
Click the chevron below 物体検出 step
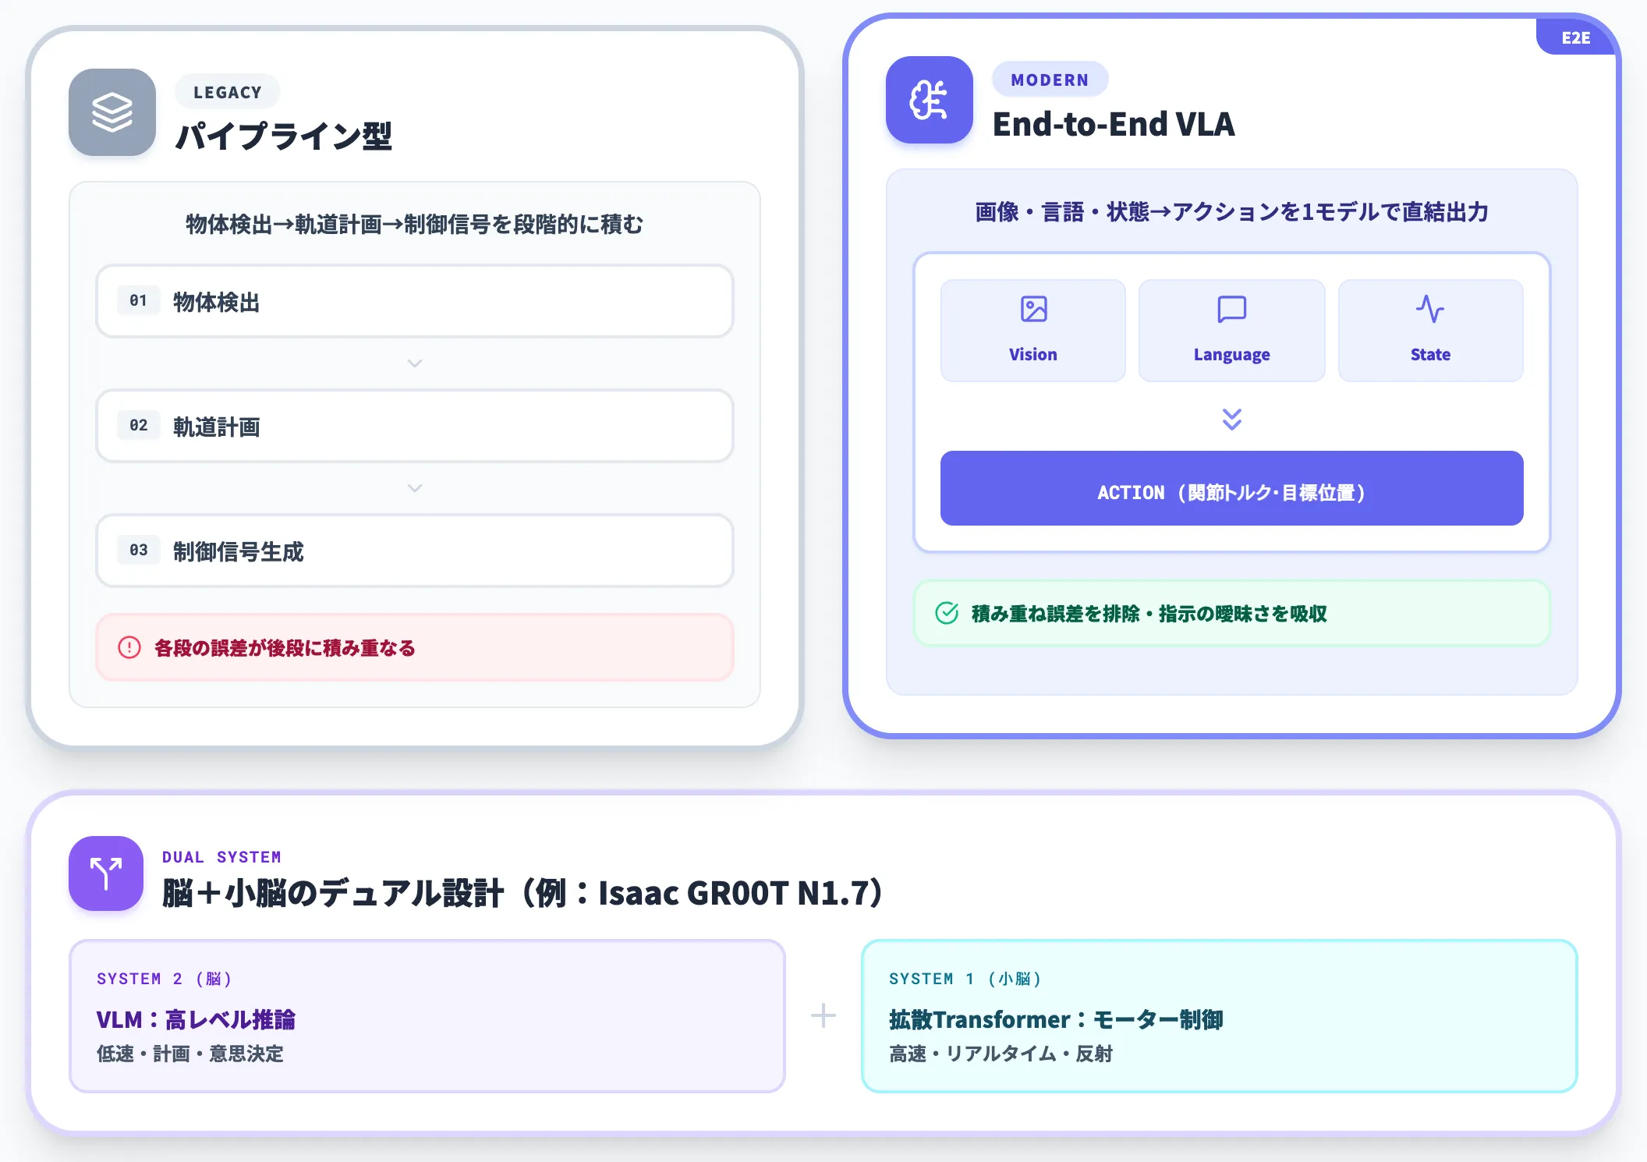pos(415,363)
